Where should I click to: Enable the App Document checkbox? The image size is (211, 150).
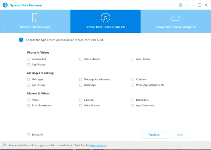click(133, 106)
